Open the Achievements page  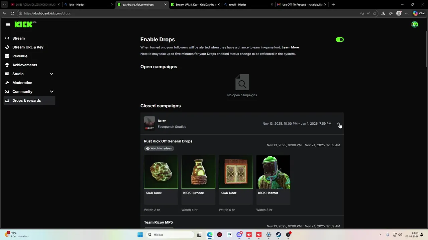(x=29, y=65)
